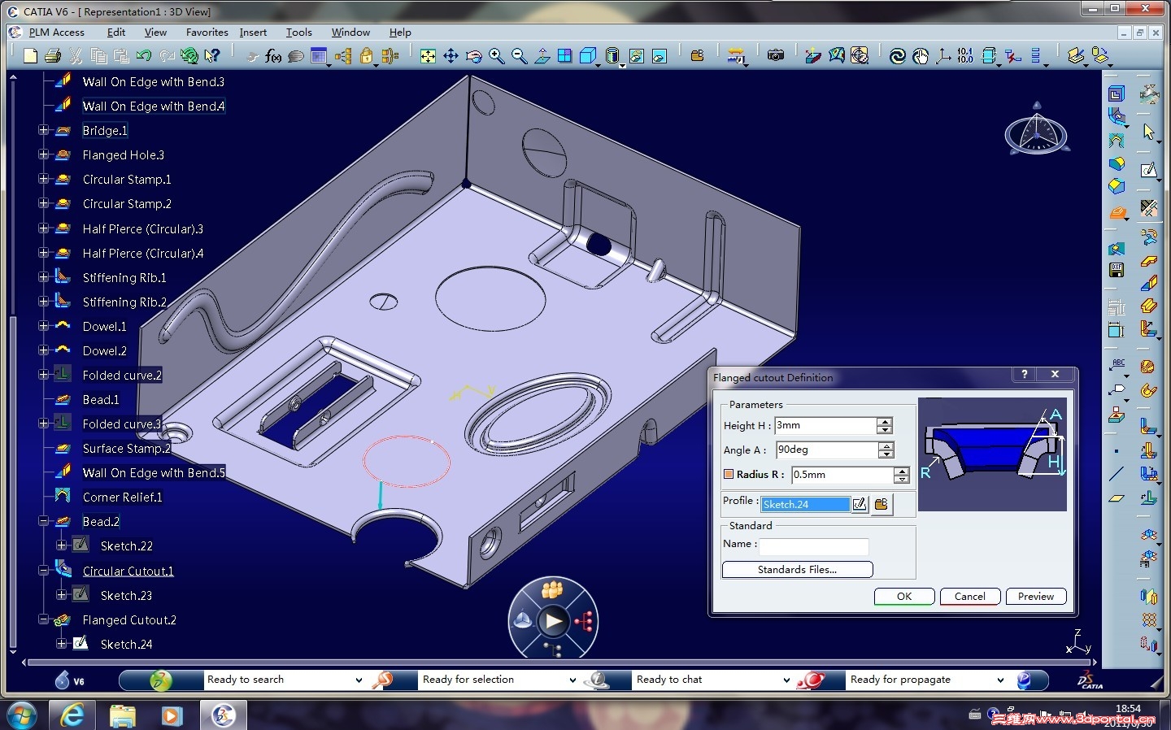Click the catalog icon next to the Profile field

pos(881,504)
